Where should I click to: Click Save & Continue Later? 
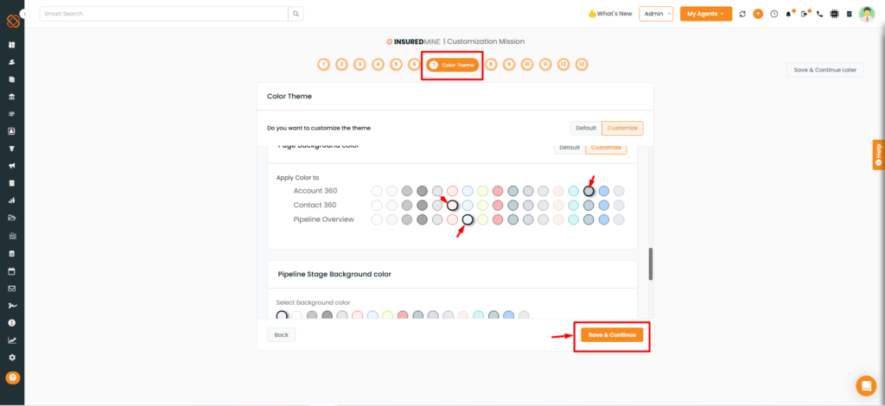[825, 70]
